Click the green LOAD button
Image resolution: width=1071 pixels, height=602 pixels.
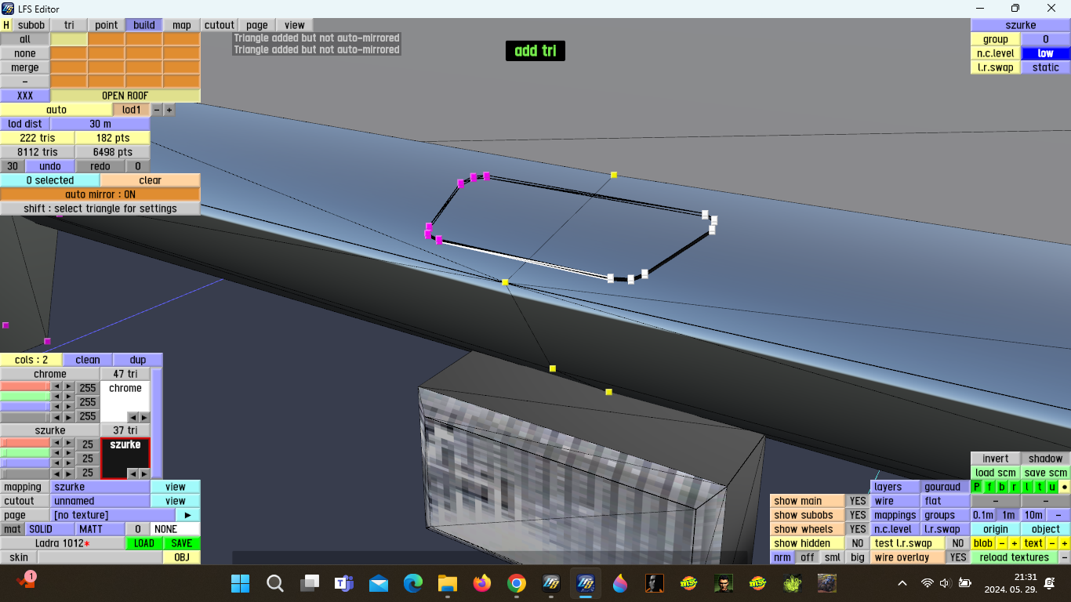pos(144,543)
